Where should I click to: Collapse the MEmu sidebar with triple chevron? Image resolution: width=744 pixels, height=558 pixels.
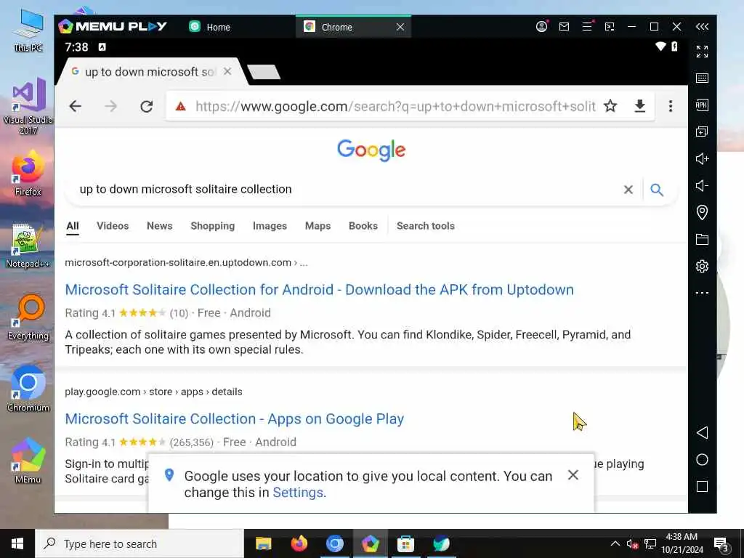703,27
